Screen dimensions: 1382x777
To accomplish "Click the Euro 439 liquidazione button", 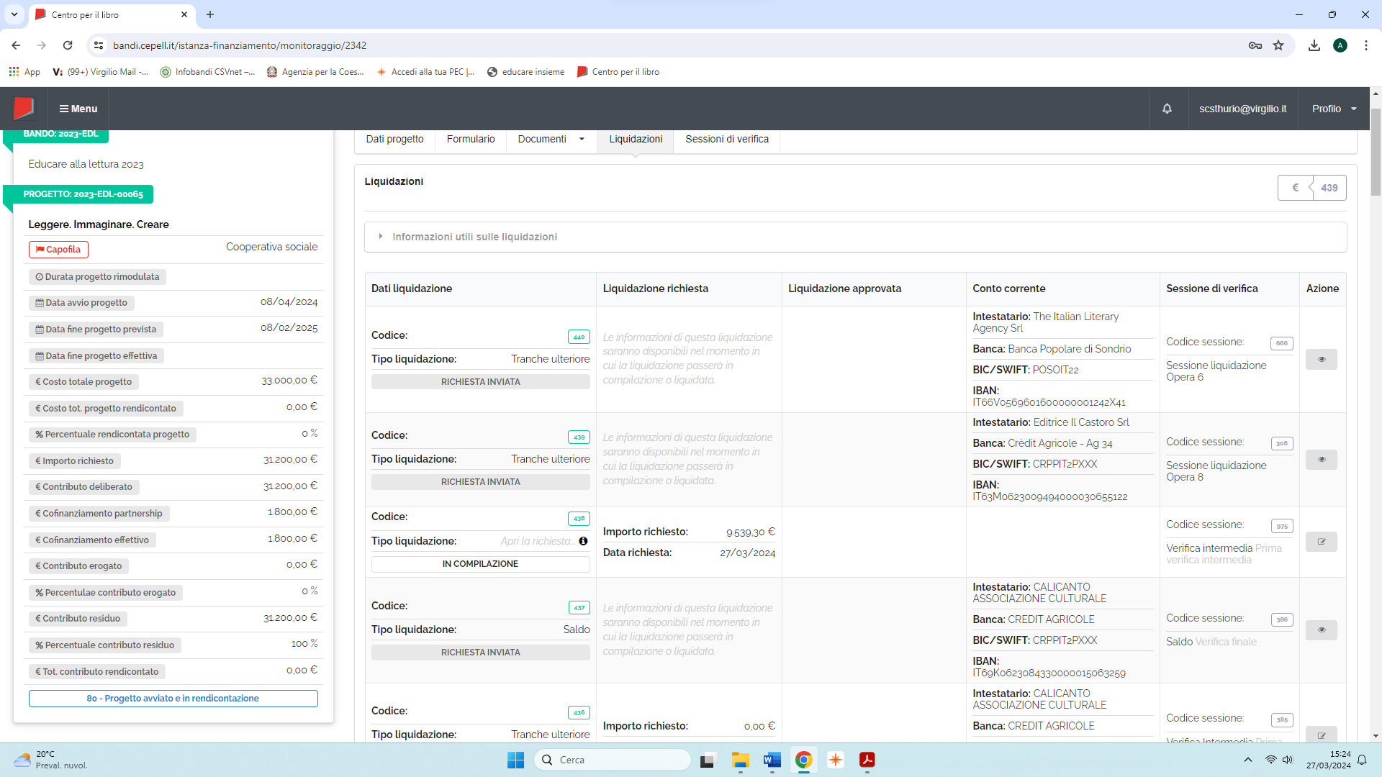I will click(x=1311, y=188).
